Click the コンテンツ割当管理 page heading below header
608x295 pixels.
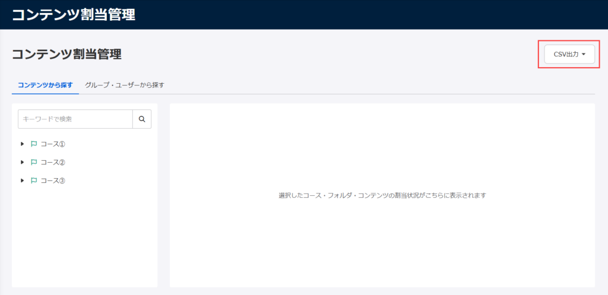tap(66, 55)
